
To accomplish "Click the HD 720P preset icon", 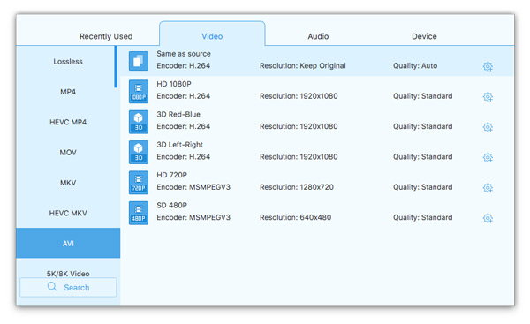I will tap(139, 183).
